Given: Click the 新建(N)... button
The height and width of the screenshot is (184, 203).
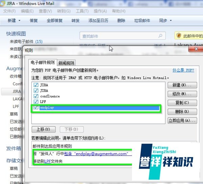Looking at the screenshot, I should pyautogui.click(x=182, y=85).
